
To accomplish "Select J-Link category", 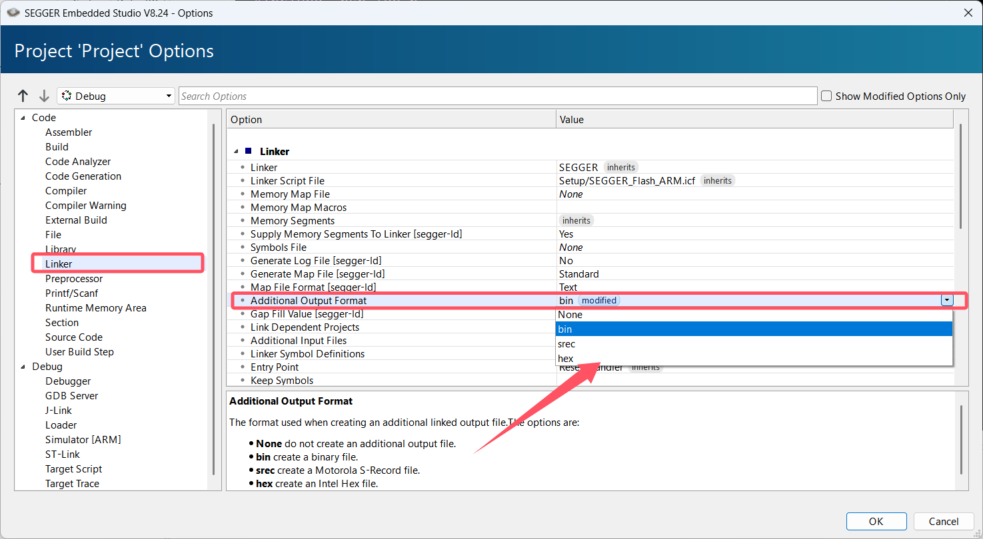I will click(x=59, y=411).
